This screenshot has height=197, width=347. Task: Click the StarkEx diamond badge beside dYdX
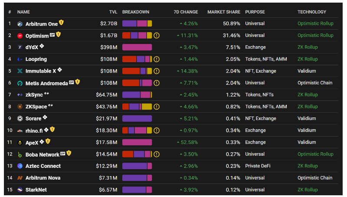pos(42,46)
